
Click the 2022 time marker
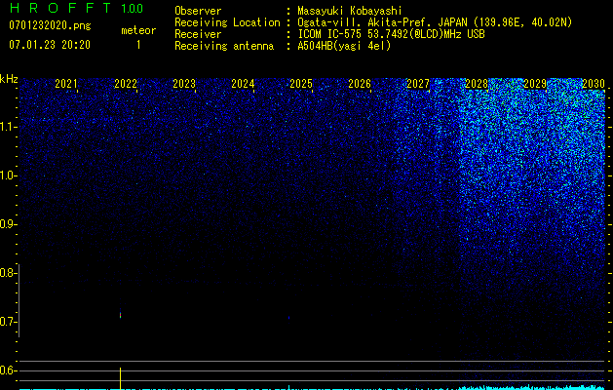(126, 84)
